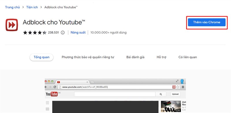This screenshot has width=231, height=113.
Task: Click the new tab button in preview browser
Action: click(92, 82)
